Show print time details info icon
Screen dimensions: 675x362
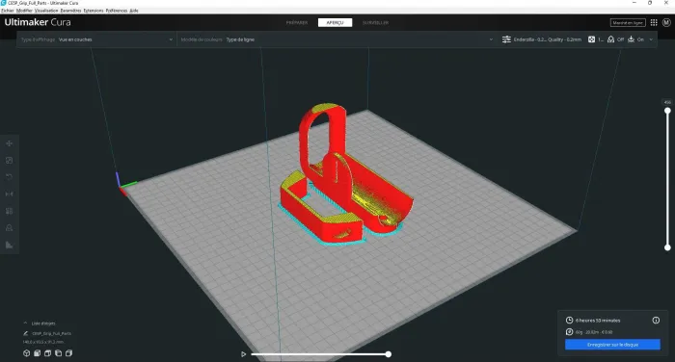tap(656, 320)
